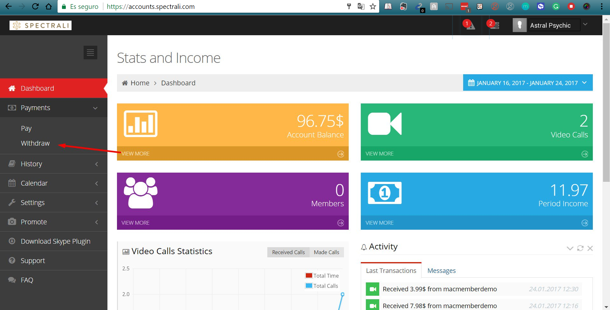Click the bar chart icon on Account Balance tile
The width and height of the screenshot is (610, 310).
[141, 124]
